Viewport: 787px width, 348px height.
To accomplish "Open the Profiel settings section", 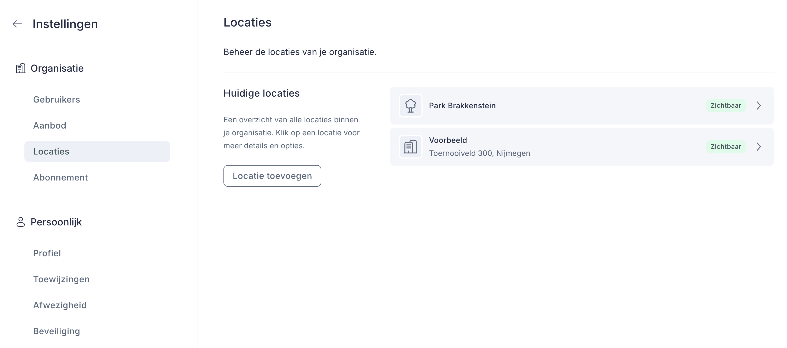I will pos(47,253).
